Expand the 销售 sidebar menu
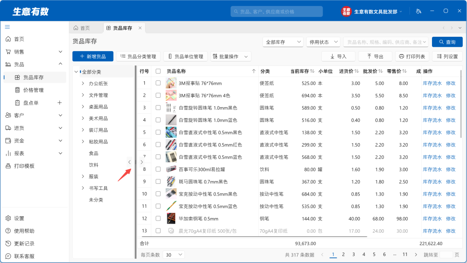The image size is (467, 263). click(x=61, y=52)
